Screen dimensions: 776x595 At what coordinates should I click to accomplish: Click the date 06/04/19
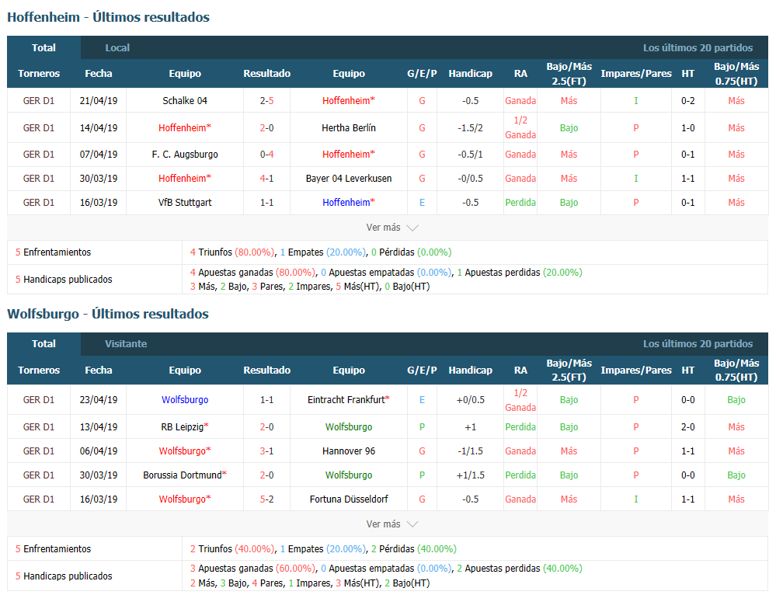[x=99, y=451]
